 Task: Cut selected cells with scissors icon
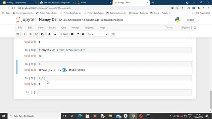(31, 34)
